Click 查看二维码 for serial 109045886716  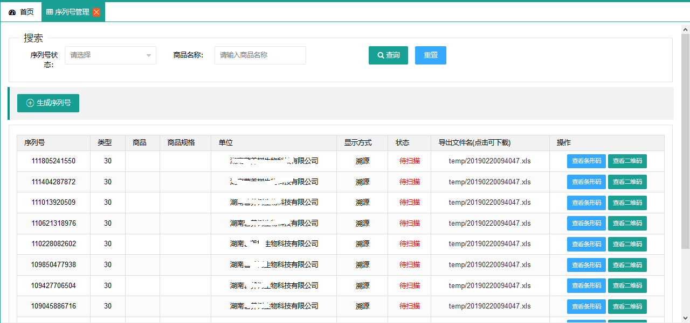(627, 306)
